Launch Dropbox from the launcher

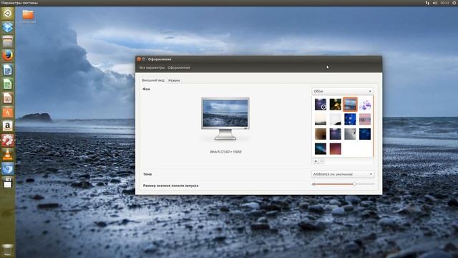[8, 27]
